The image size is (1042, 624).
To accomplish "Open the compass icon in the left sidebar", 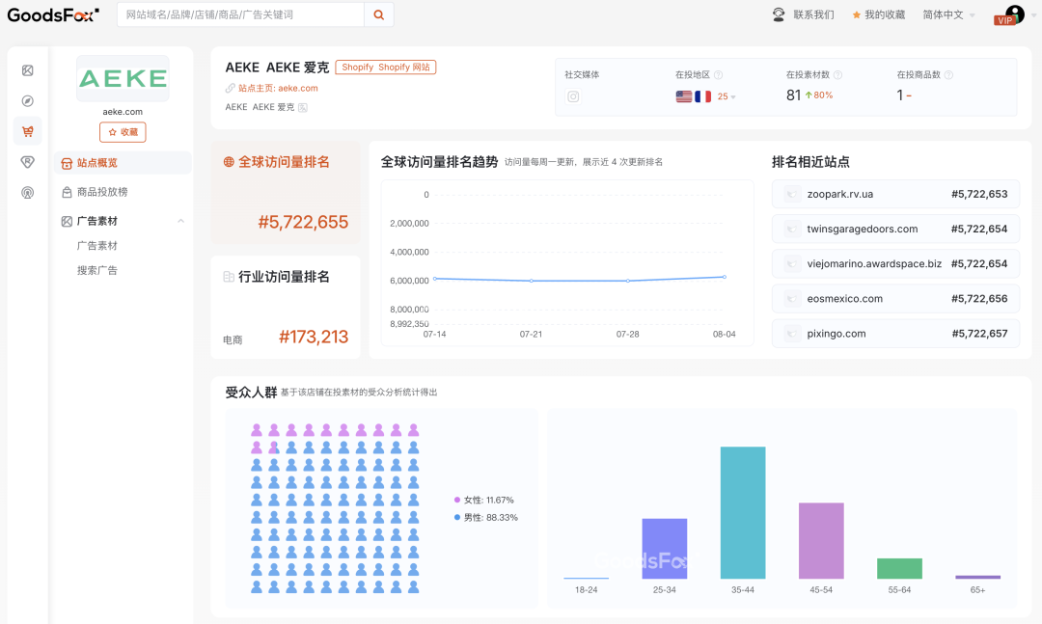I will coord(27,100).
